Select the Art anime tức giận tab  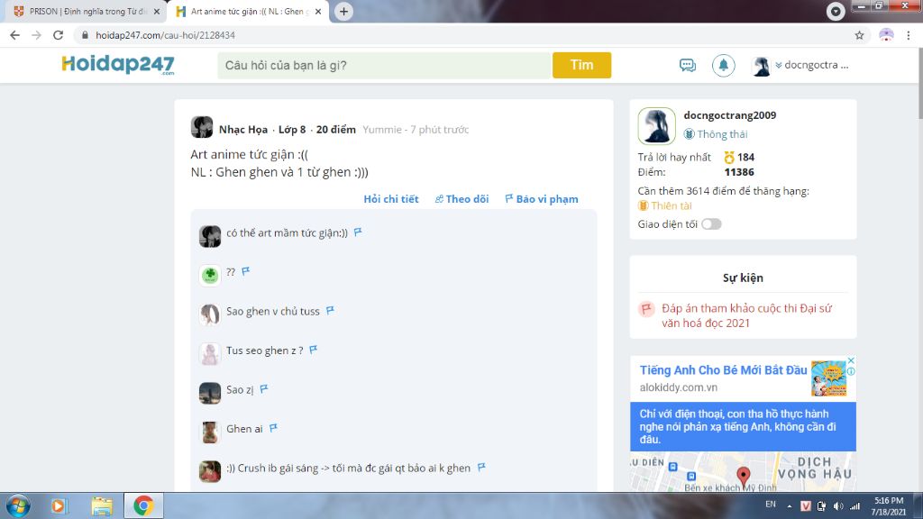coord(247,11)
